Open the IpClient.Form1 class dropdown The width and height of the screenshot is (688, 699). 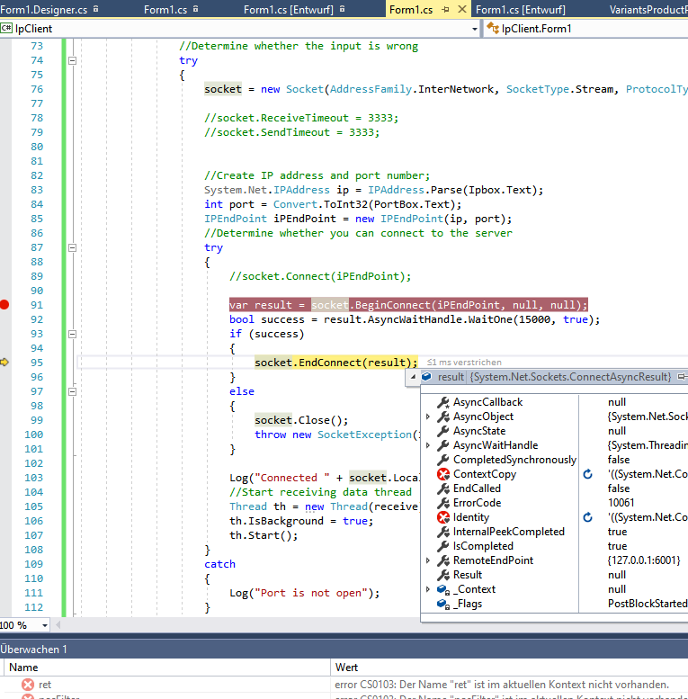point(585,29)
